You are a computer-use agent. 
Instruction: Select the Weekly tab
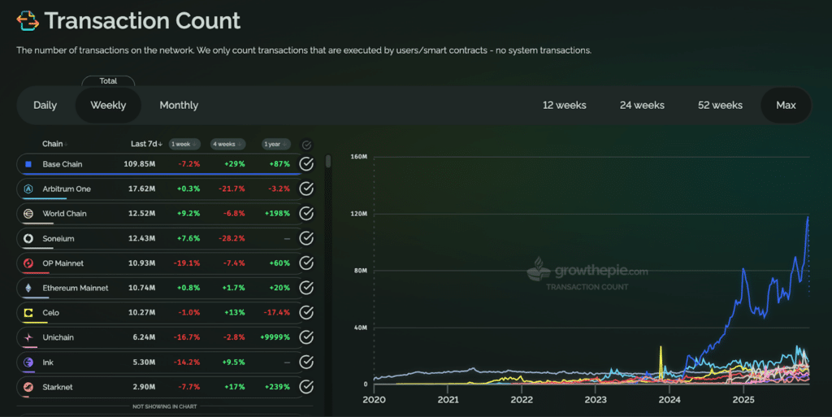108,105
